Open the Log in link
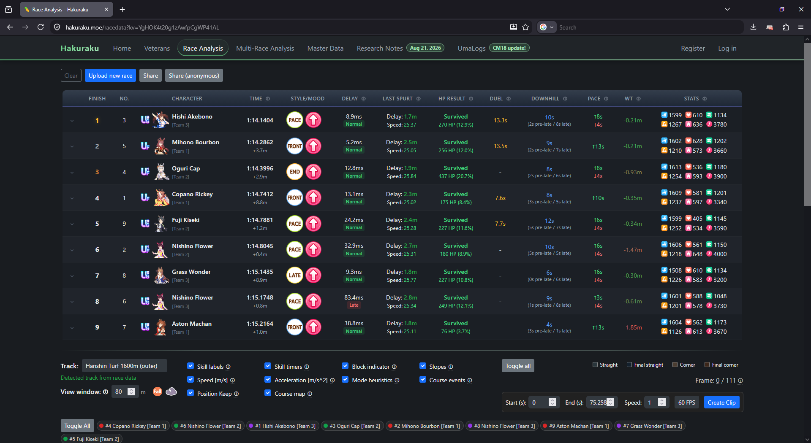811x443 pixels. point(727,48)
